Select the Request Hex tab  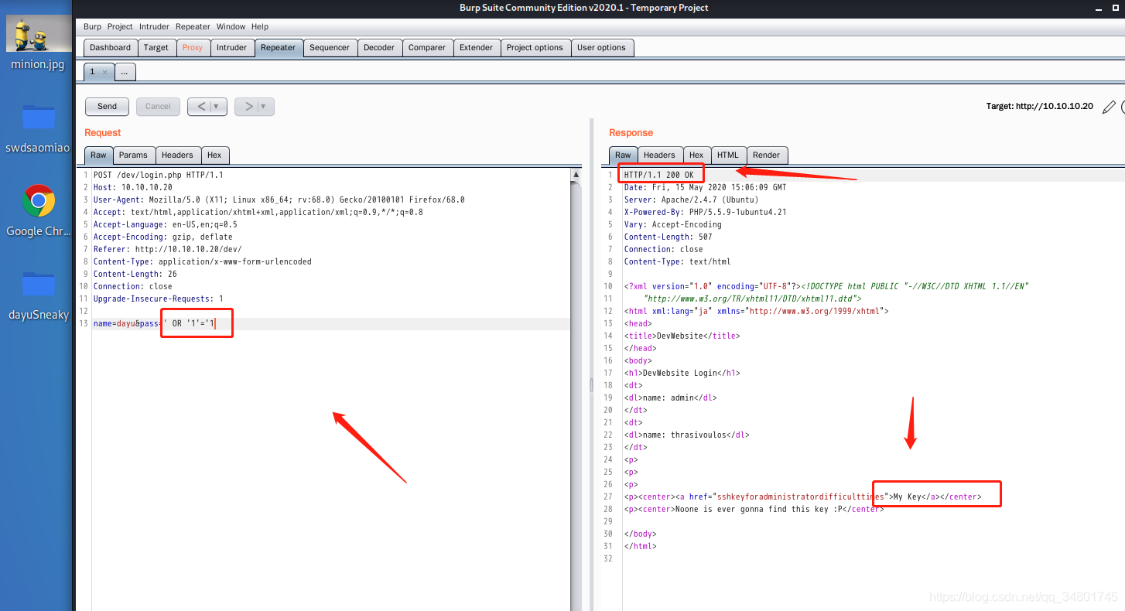(214, 155)
